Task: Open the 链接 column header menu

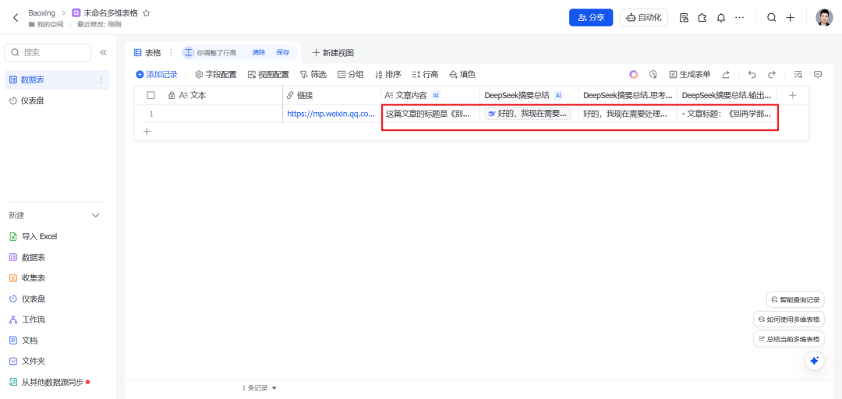Action: (x=332, y=95)
